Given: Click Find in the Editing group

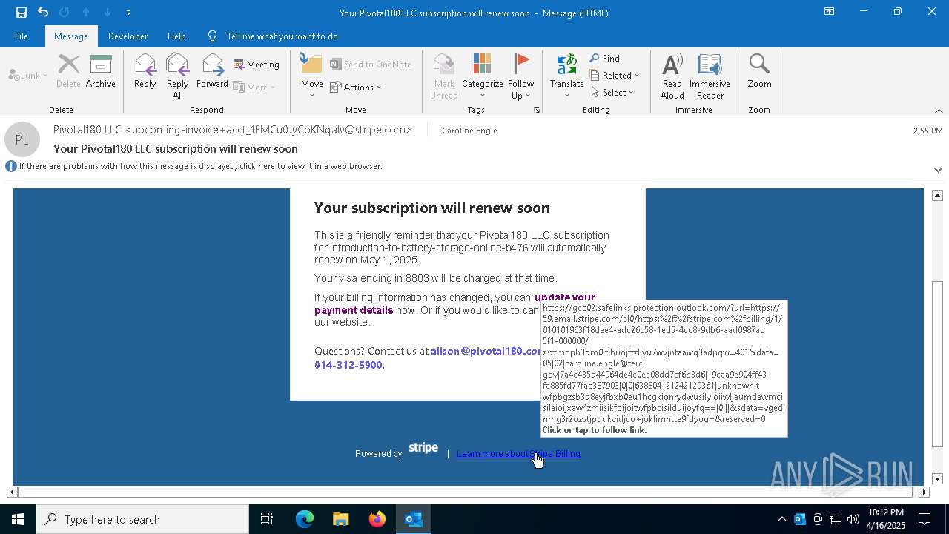Looking at the screenshot, I should tap(605, 59).
